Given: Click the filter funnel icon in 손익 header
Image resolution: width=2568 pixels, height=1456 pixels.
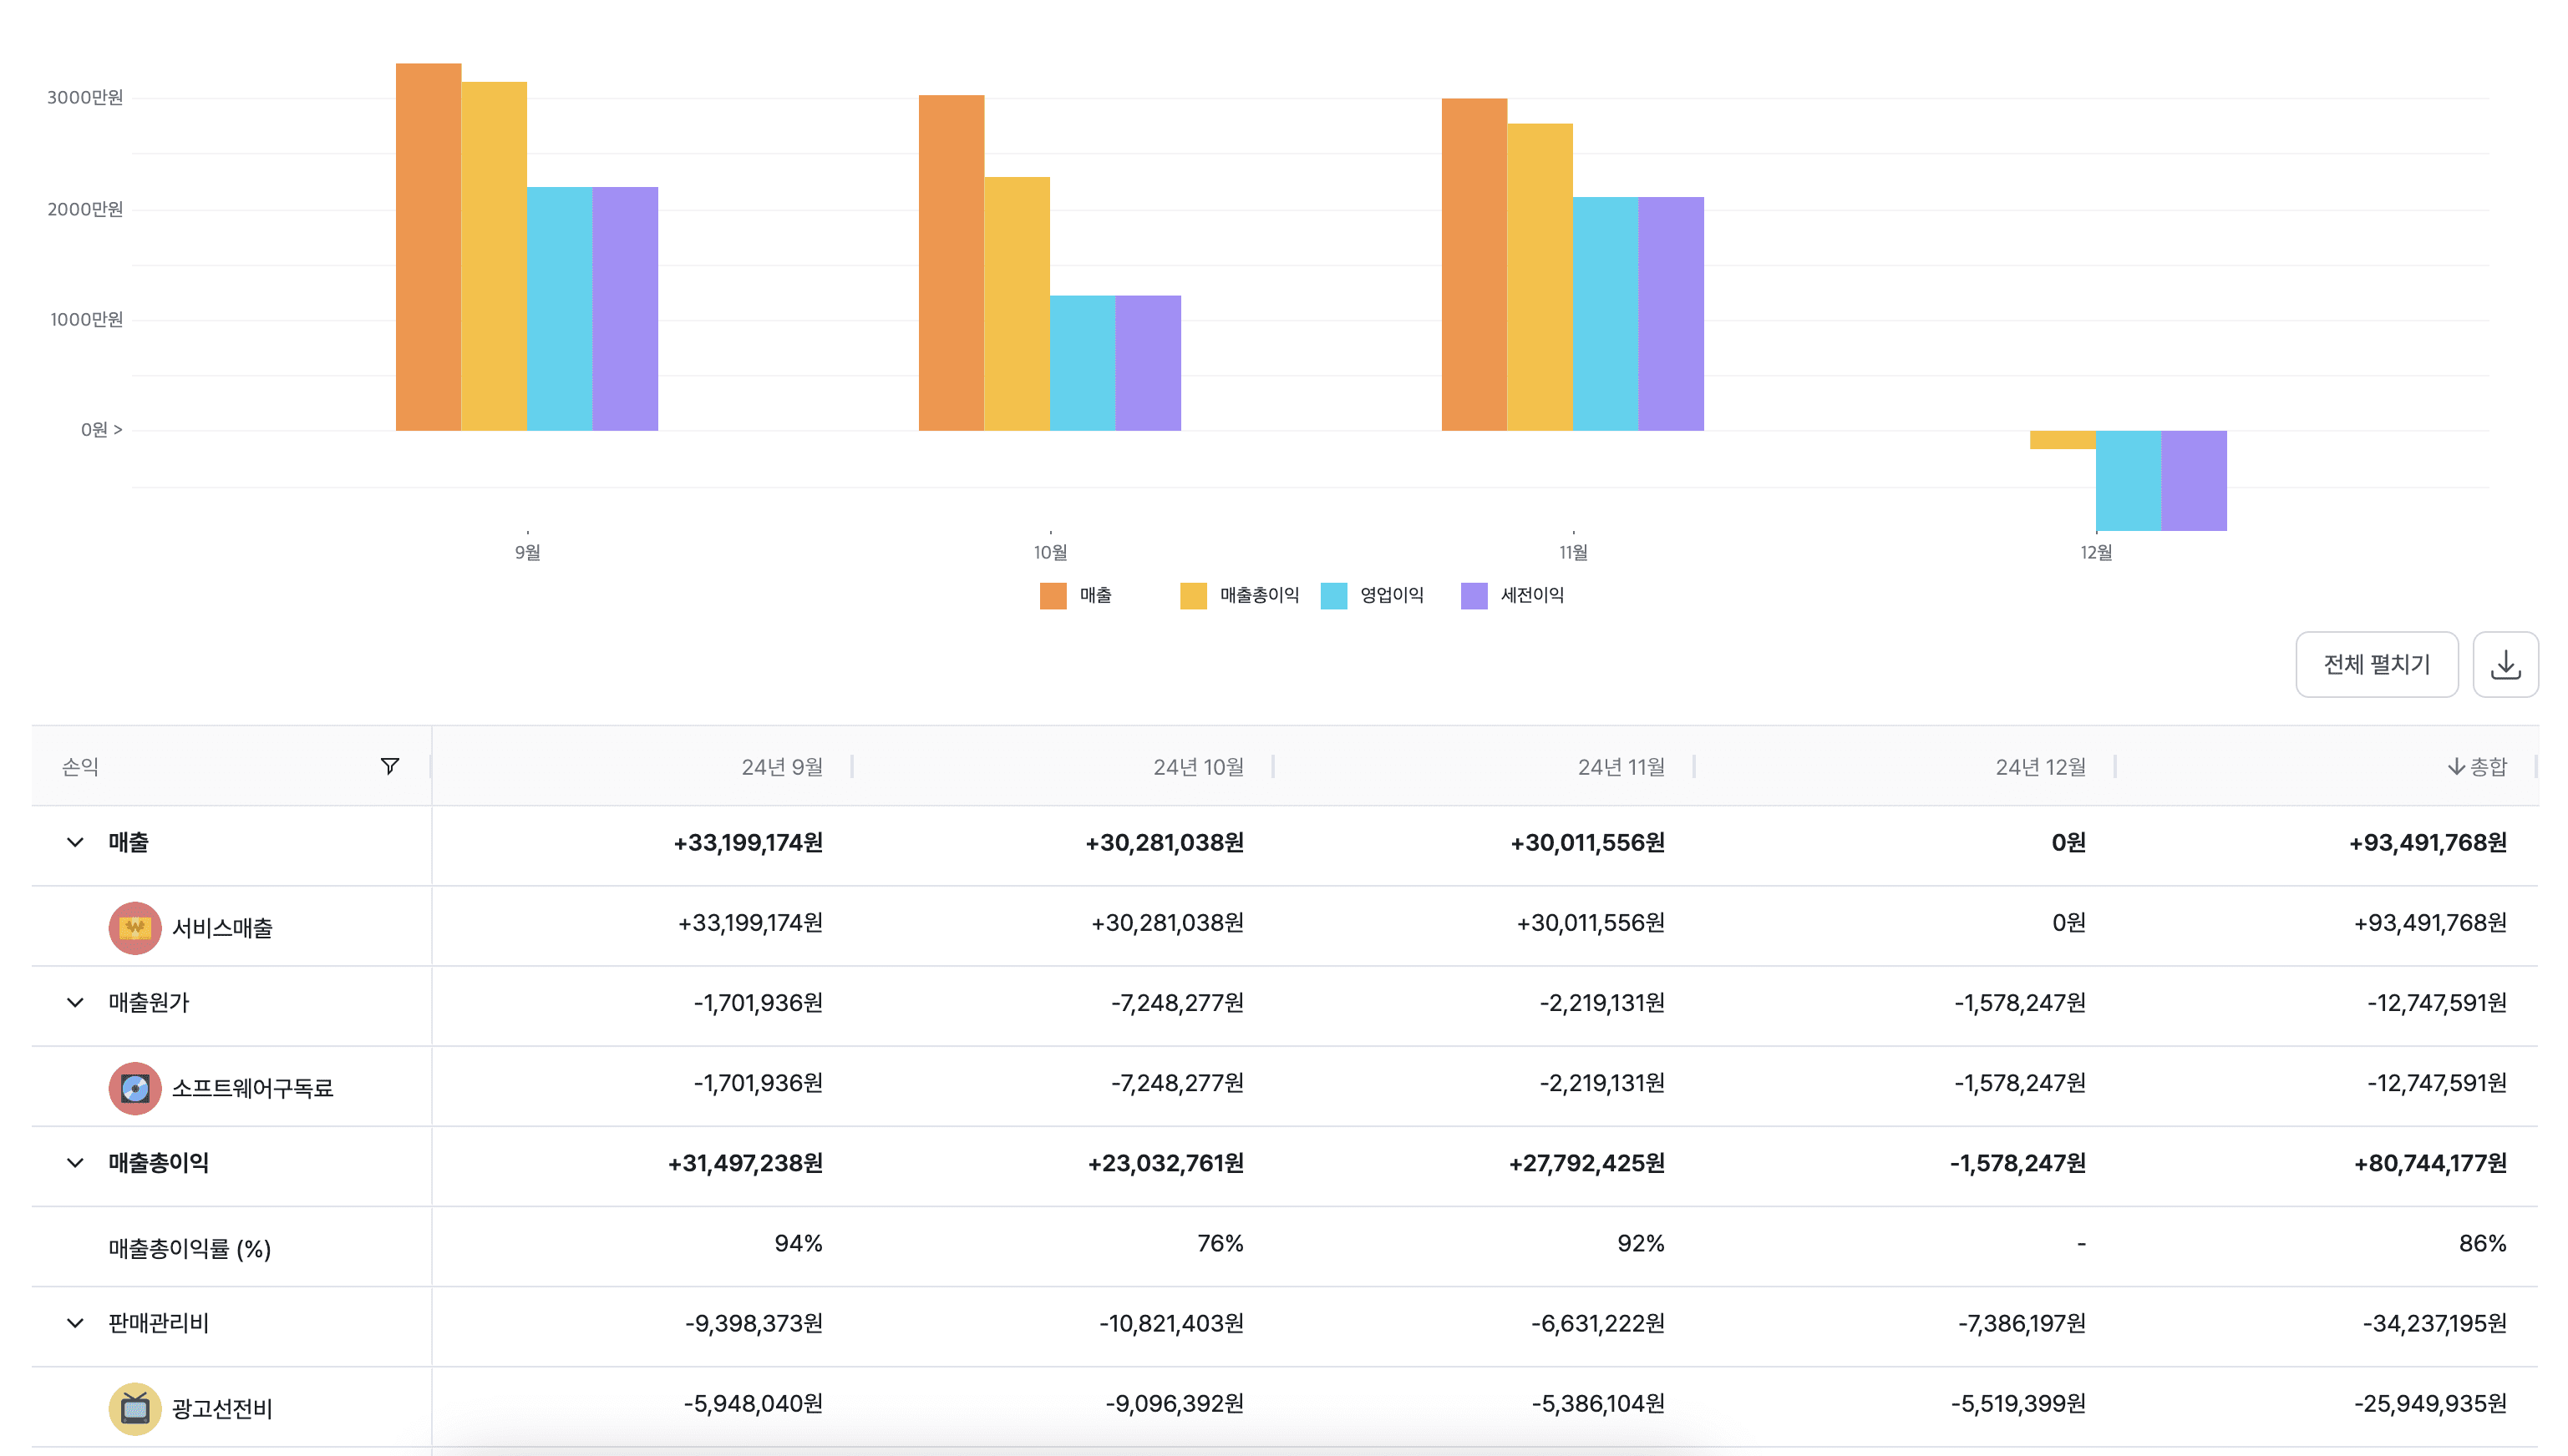Looking at the screenshot, I should tap(390, 766).
